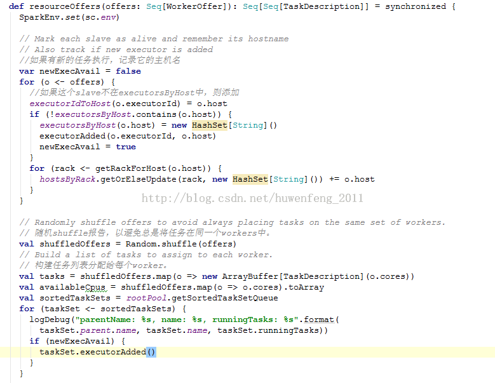Click the Chinese comment ending with 'worker。'

click(x=93, y=265)
